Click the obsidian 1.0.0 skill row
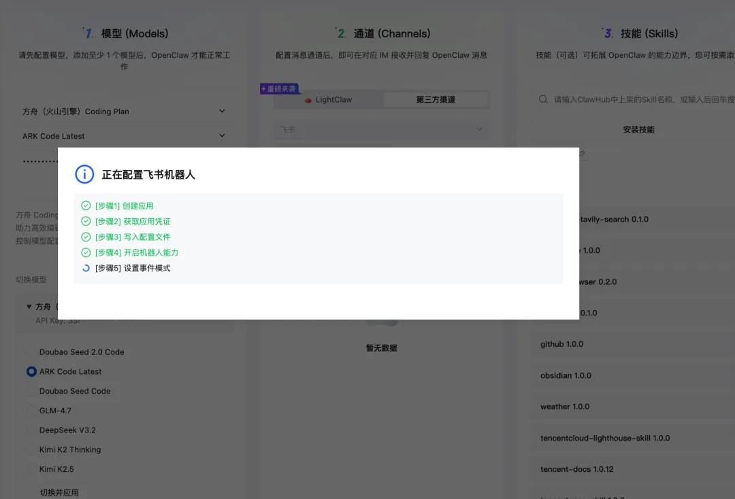The height and width of the screenshot is (499, 735). point(633,375)
